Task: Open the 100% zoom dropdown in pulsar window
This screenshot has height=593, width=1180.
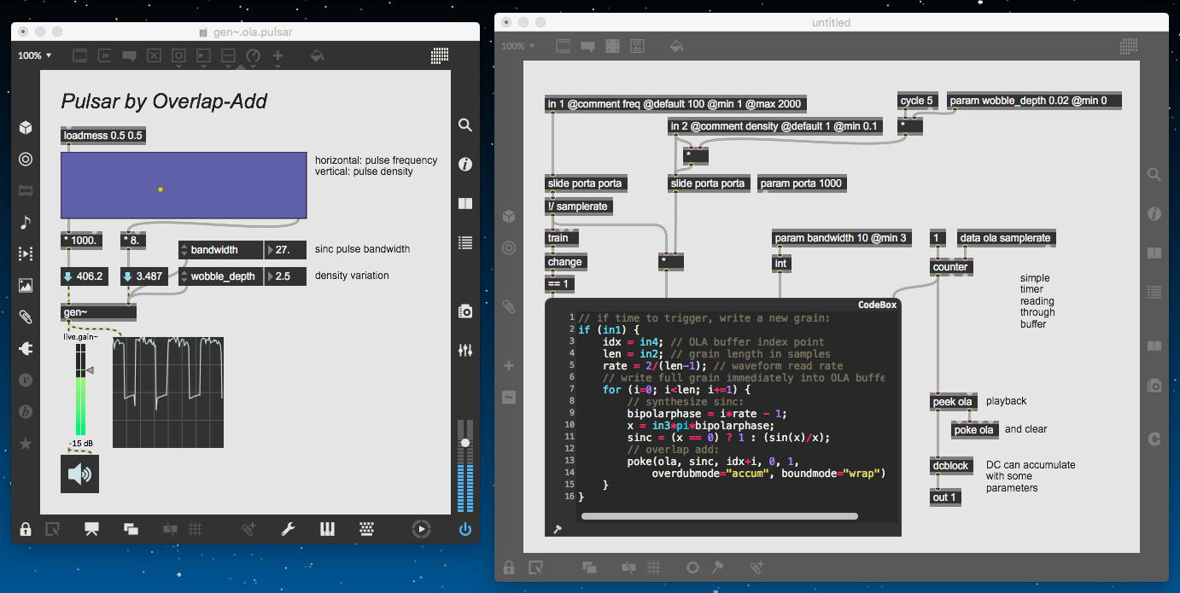Action: (35, 55)
